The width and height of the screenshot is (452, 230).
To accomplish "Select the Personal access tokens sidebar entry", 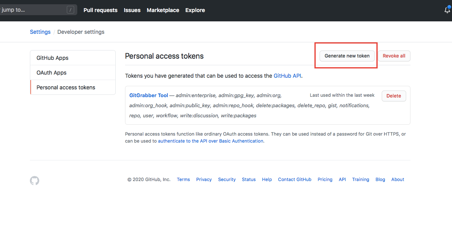I will click(65, 87).
